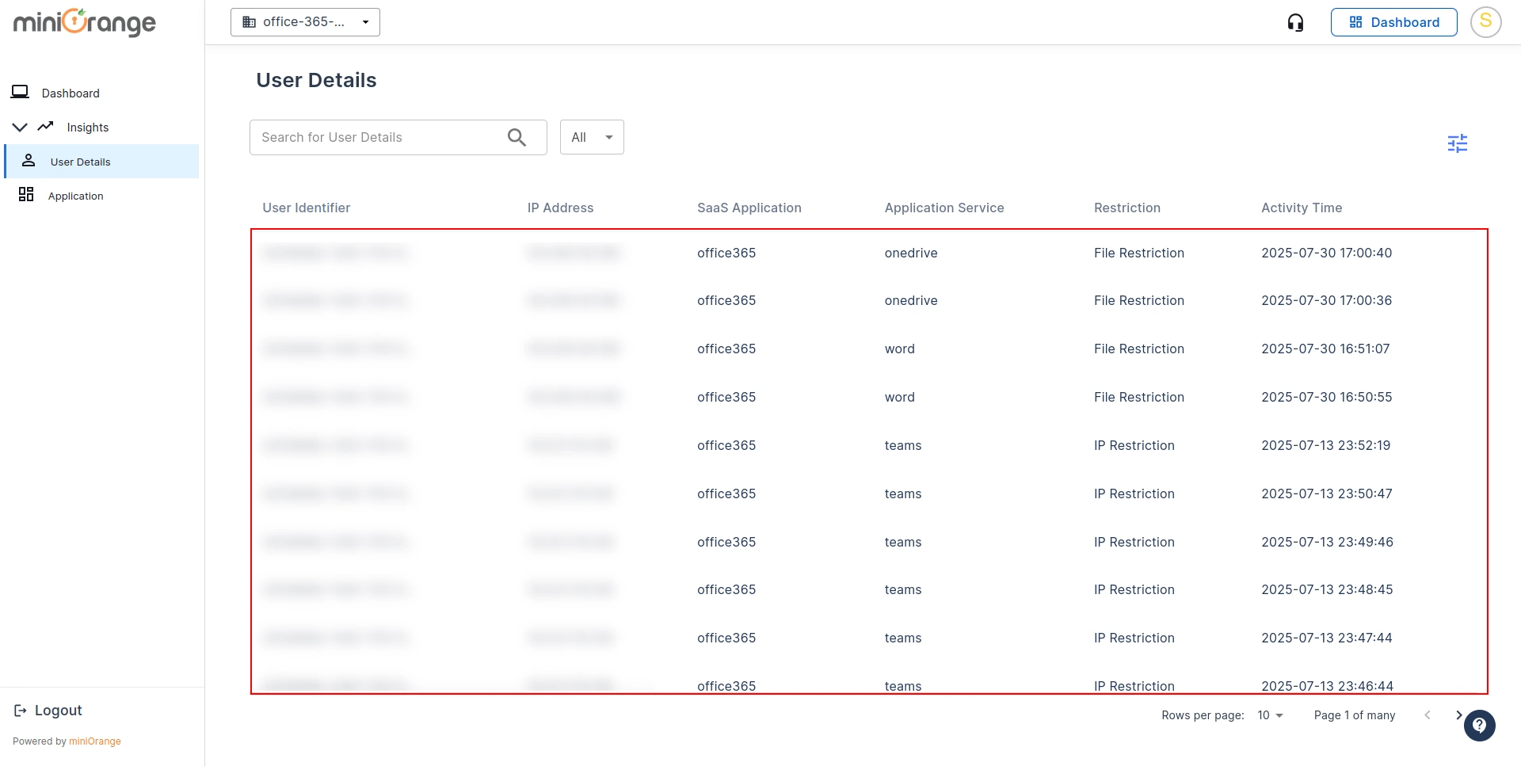Open Application menu item
Viewport: 1521px width, 766px height.
pos(75,196)
